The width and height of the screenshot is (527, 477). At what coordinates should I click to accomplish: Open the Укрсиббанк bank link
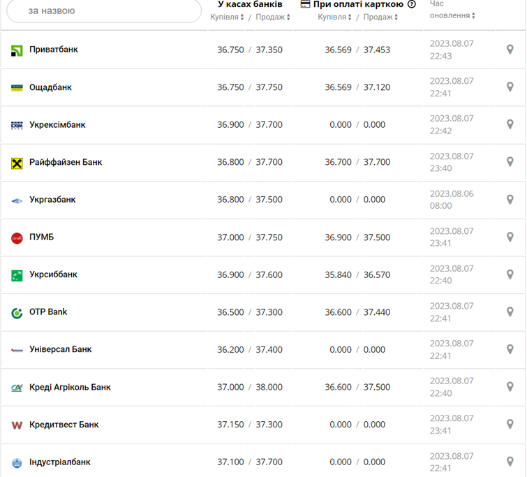pos(53,274)
